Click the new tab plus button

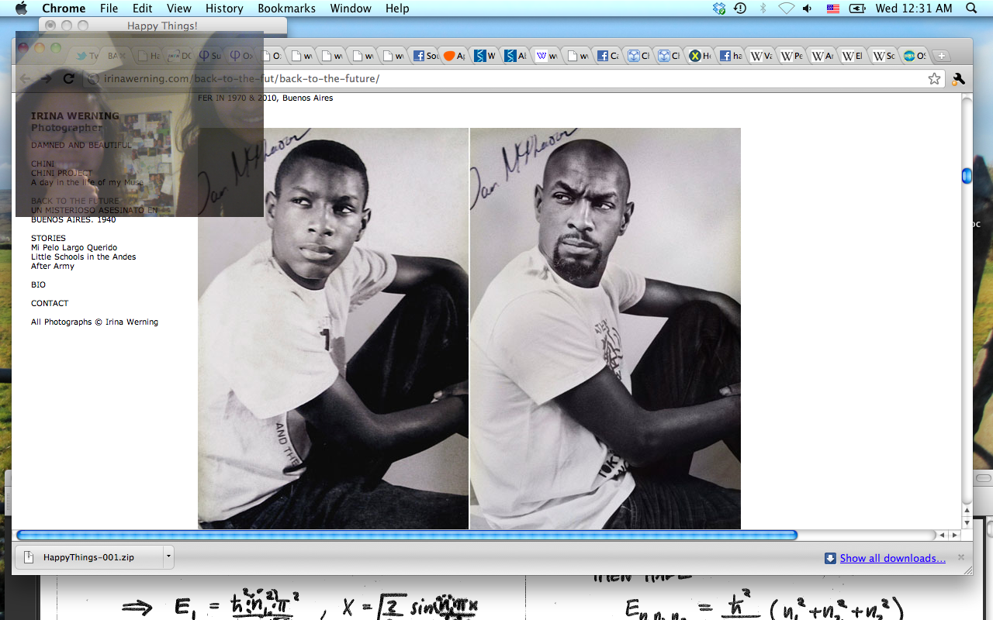click(941, 56)
